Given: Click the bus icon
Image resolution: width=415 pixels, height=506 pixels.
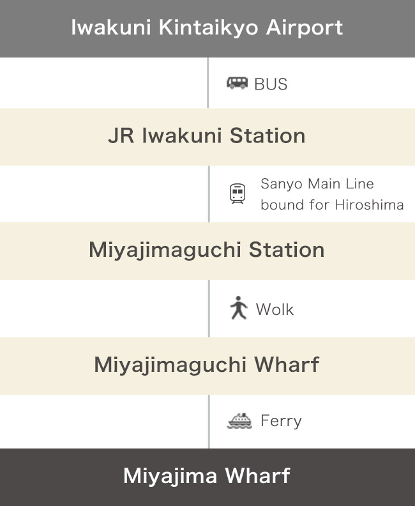Looking at the screenshot, I should (x=237, y=83).
